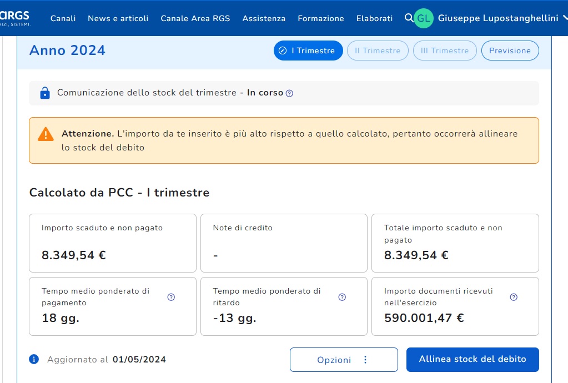Viewport: 568px width, 383px height.
Task: Open help for Tempo medio di ritardo
Action: pos(342,297)
